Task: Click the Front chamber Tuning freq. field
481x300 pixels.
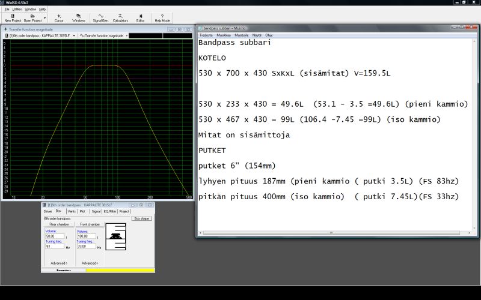Action: tap(85, 246)
